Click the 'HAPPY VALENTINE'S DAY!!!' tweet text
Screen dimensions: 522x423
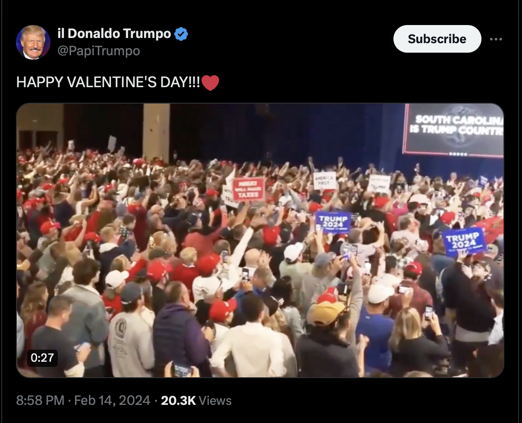[108, 82]
